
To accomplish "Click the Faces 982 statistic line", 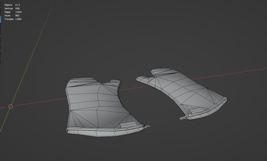I will pos(12,15).
